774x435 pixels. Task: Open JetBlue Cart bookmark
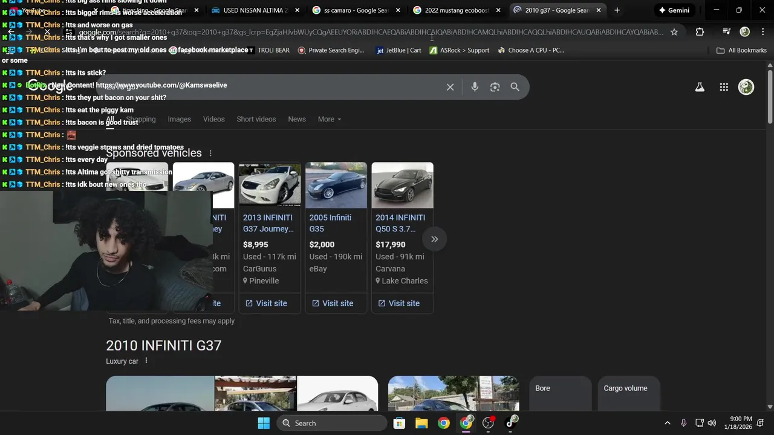398,50
